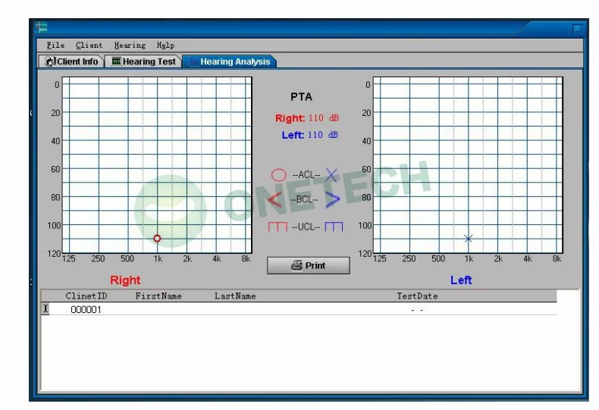Click the FirstName column header
The image size is (599, 410).
(x=158, y=296)
